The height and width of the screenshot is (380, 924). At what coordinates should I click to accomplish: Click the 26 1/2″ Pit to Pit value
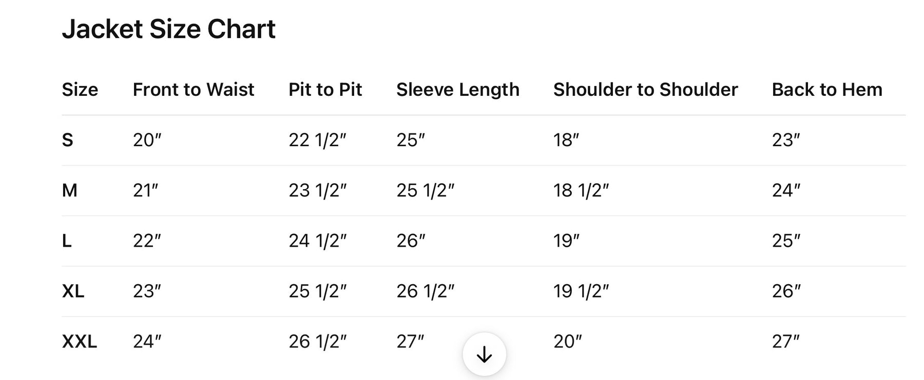tap(317, 342)
